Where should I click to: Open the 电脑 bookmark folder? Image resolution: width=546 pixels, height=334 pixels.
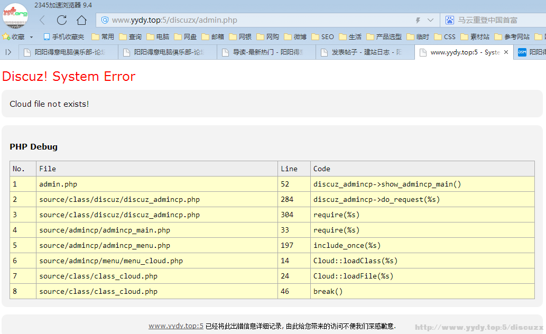pyautogui.click(x=158, y=36)
